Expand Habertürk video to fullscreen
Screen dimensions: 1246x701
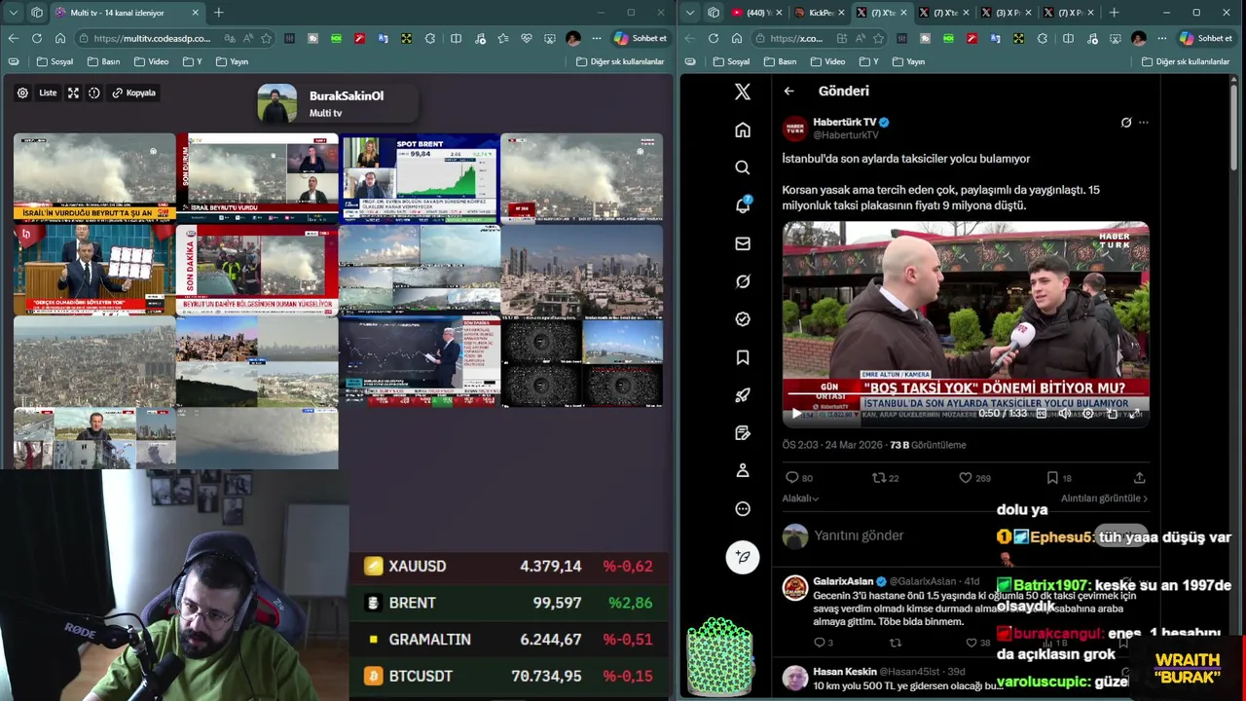point(1135,414)
